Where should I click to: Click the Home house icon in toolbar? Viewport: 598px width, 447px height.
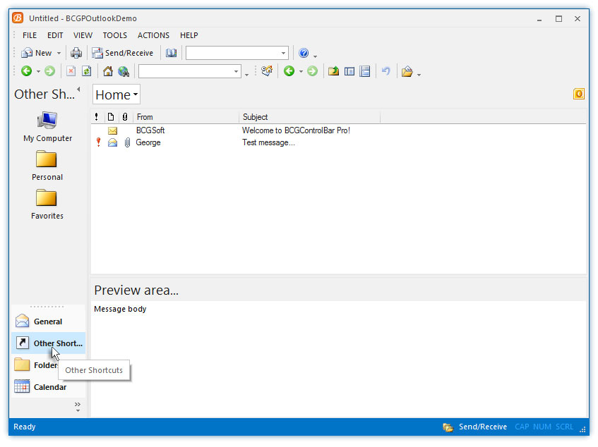tap(108, 71)
